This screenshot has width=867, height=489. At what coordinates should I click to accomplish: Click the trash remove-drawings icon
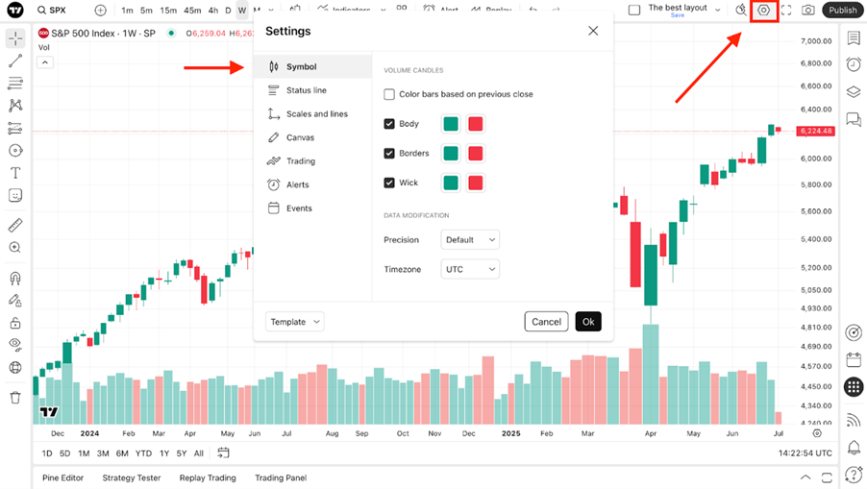click(x=15, y=398)
